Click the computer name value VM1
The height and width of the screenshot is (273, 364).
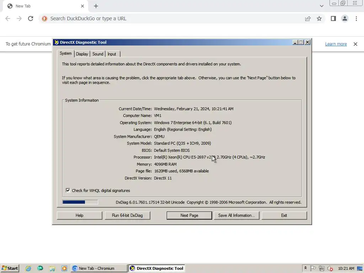coord(157,116)
